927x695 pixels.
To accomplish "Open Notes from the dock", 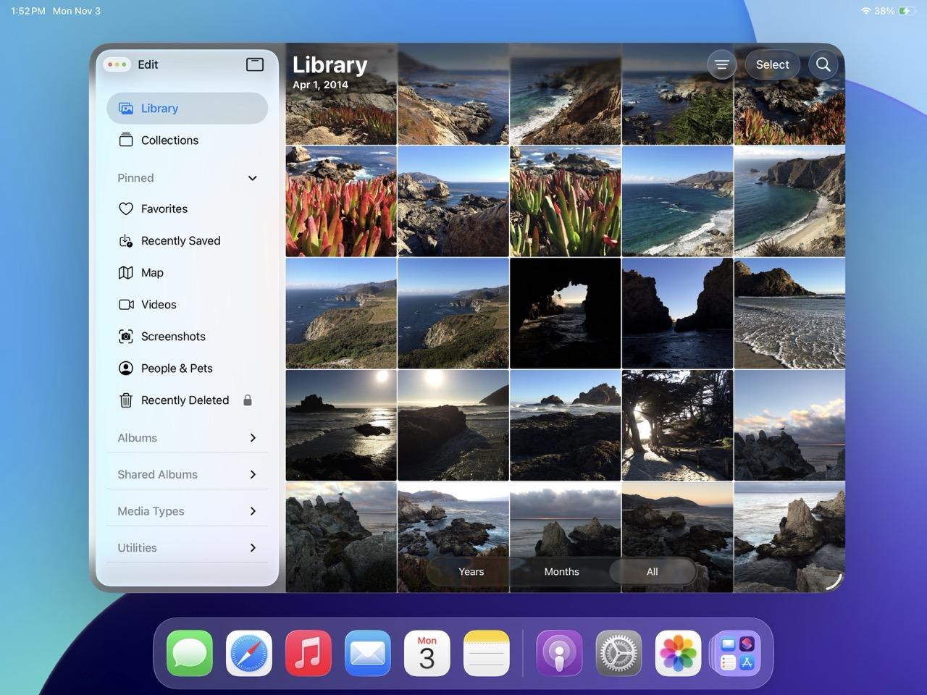I will point(487,653).
